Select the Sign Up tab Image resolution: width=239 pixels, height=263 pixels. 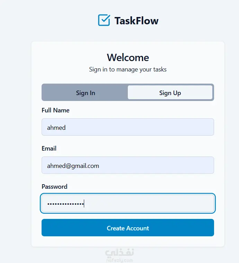click(170, 93)
